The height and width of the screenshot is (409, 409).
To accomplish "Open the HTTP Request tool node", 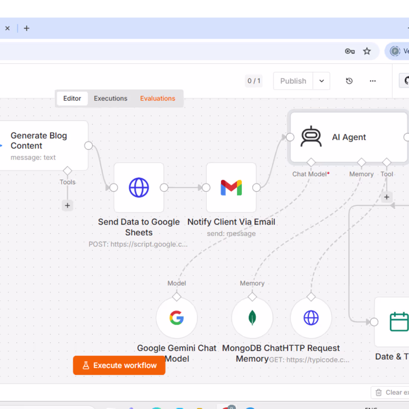I will [311, 318].
